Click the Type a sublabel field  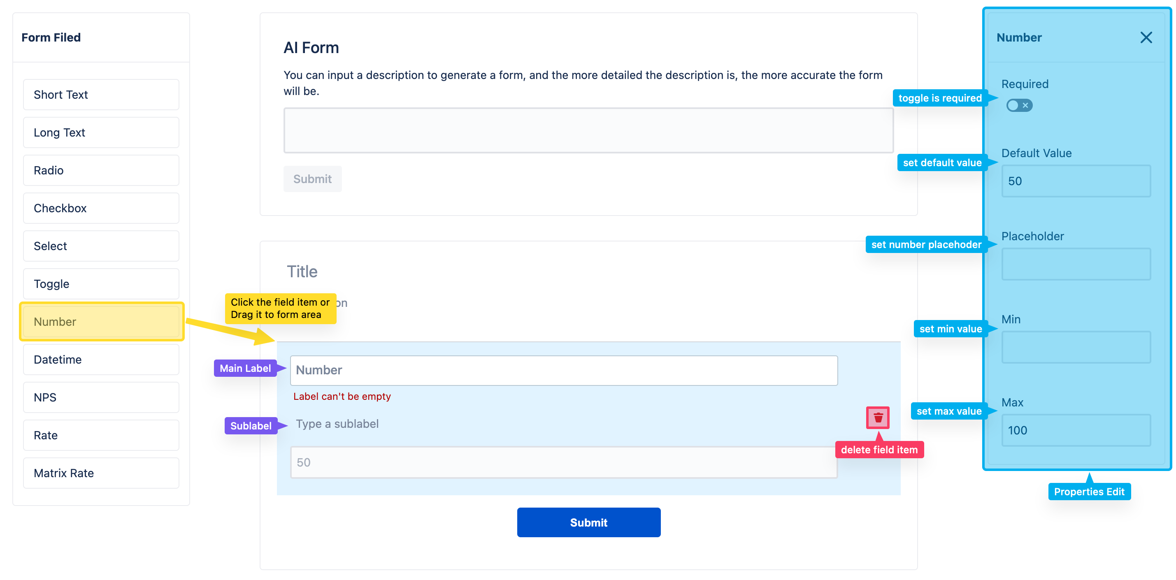pos(337,424)
